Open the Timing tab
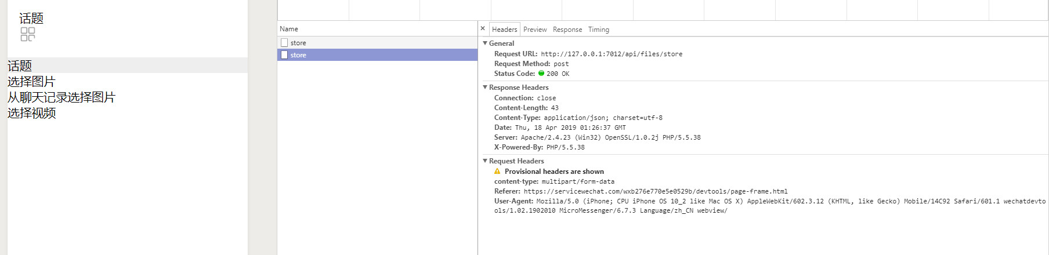This screenshot has width=1049, height=255. coord(599,30)
